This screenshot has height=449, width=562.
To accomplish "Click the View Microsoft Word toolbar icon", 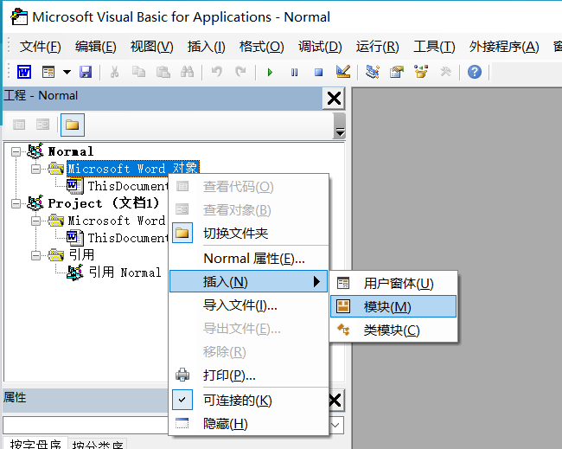I will coord(24,72).
